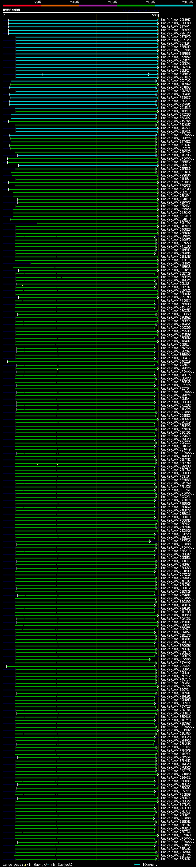Select label UniRef100_A2X091
This screenshot has height=867, width=196.
pos(176,104)
